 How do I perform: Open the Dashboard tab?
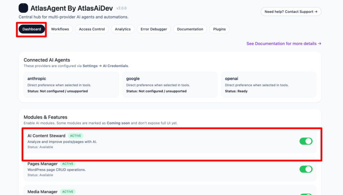(x=31, y=29)
